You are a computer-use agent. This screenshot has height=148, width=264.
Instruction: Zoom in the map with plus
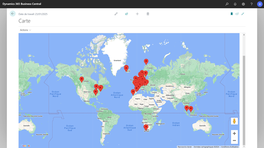[x=234, y=133]
